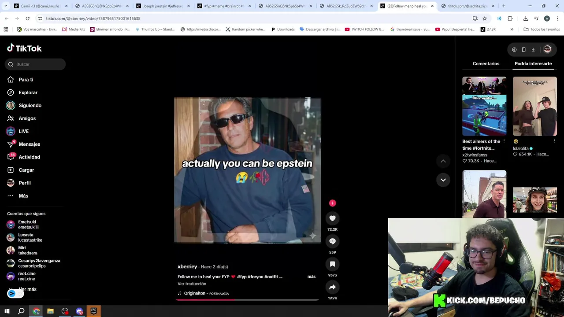The height and width of the screenshot is (317, 564).
Task: Open more options for the lolalolita video
Action: 554,141
